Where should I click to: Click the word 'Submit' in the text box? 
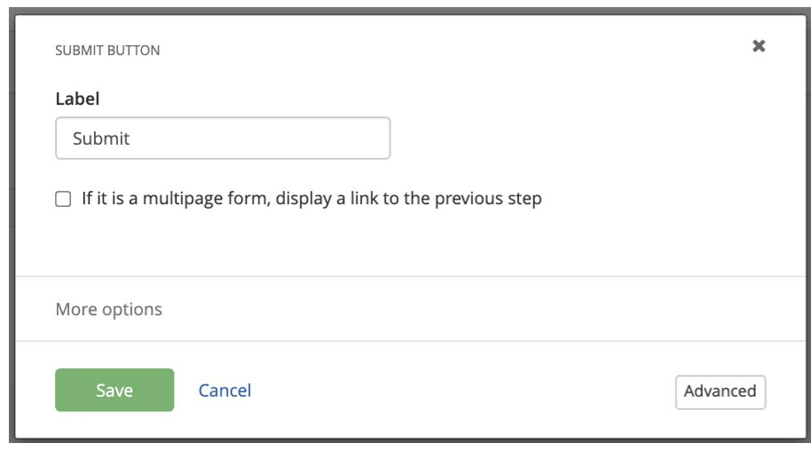(x=101, y=139)
